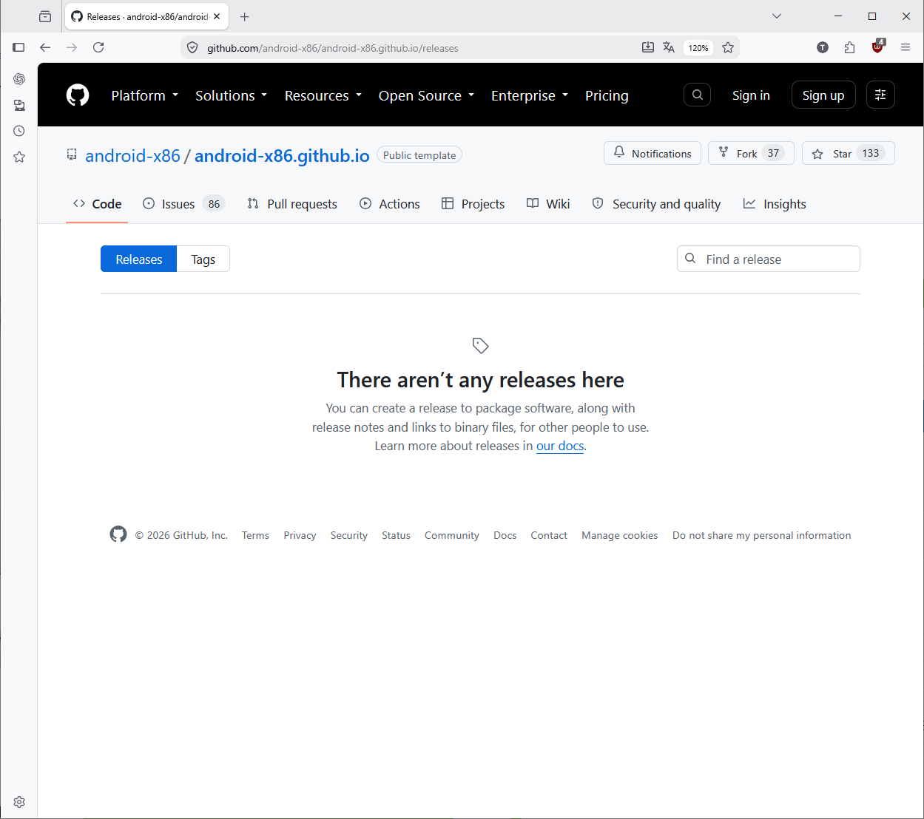Click the release tag icon above heading
924x819 pixels.
point(481,345)
